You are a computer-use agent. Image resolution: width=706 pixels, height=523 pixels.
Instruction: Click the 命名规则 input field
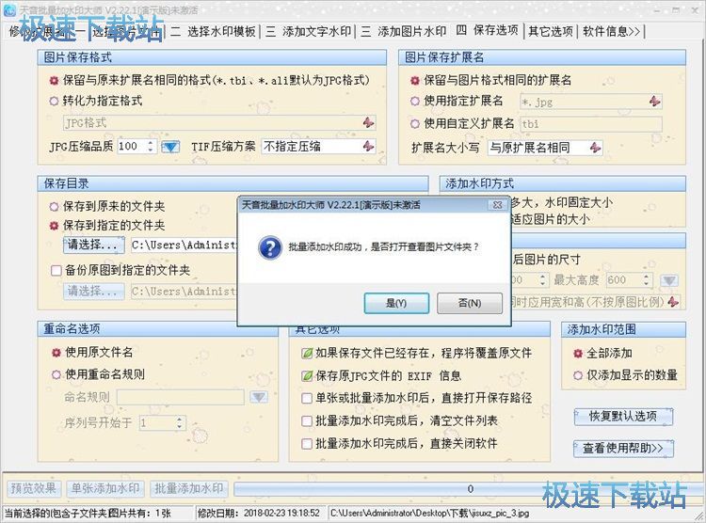pos(181,397)
